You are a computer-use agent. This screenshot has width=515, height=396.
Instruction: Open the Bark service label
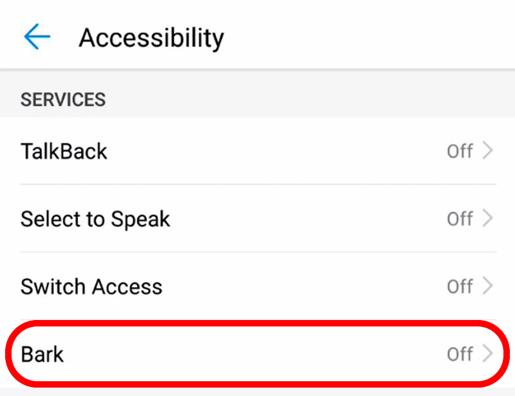click(x=42, y=354)
